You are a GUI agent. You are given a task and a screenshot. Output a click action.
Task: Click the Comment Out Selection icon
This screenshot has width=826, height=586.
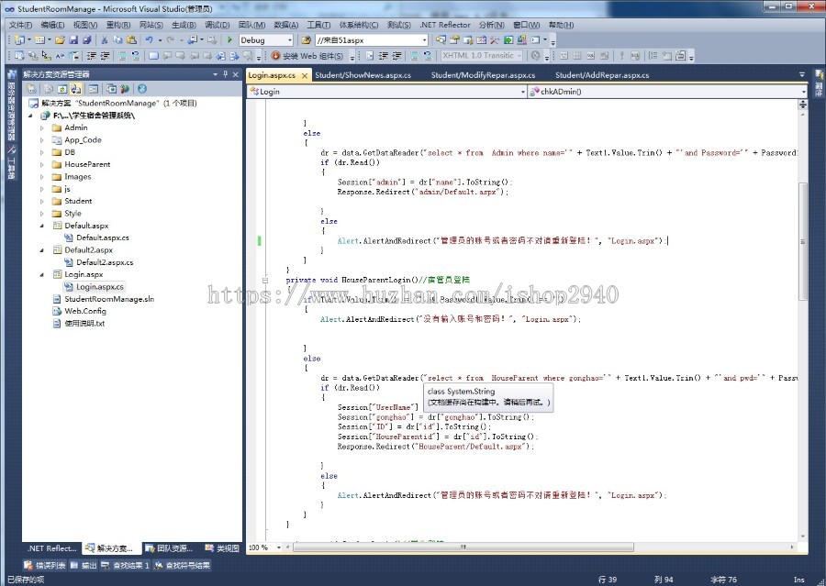tap(122, 55)
